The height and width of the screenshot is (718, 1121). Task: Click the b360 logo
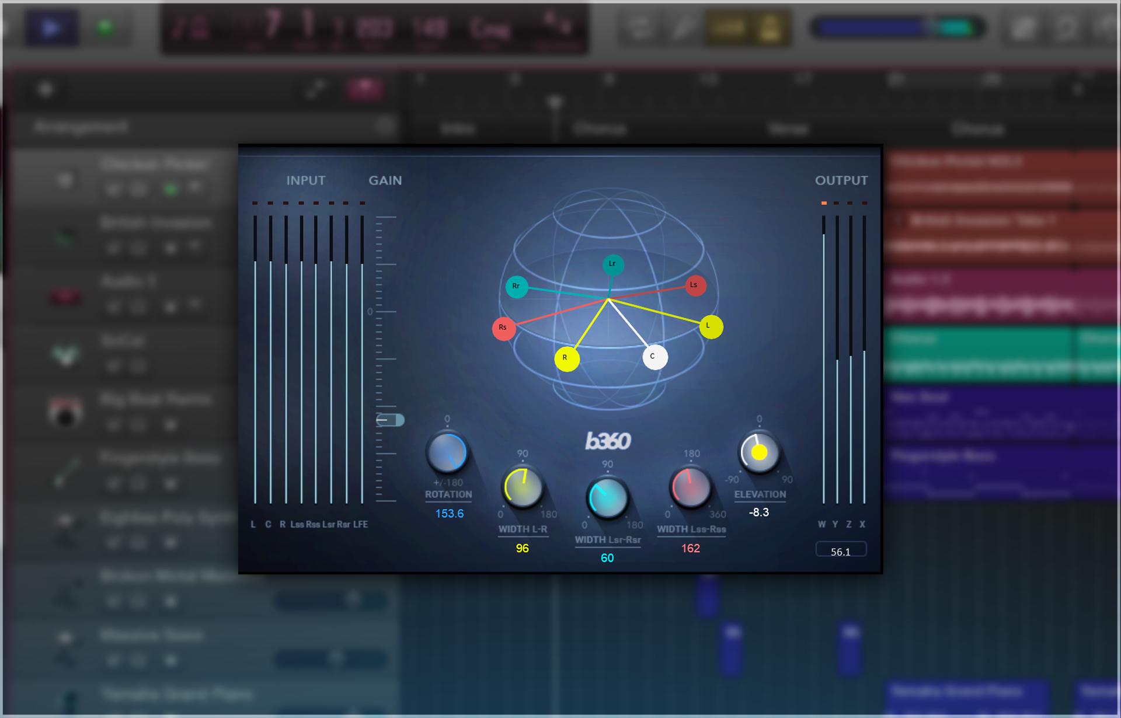(608, 441)
